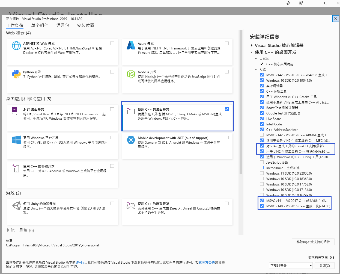
Task: Check the Python development workload
Action: click(112, 72)
